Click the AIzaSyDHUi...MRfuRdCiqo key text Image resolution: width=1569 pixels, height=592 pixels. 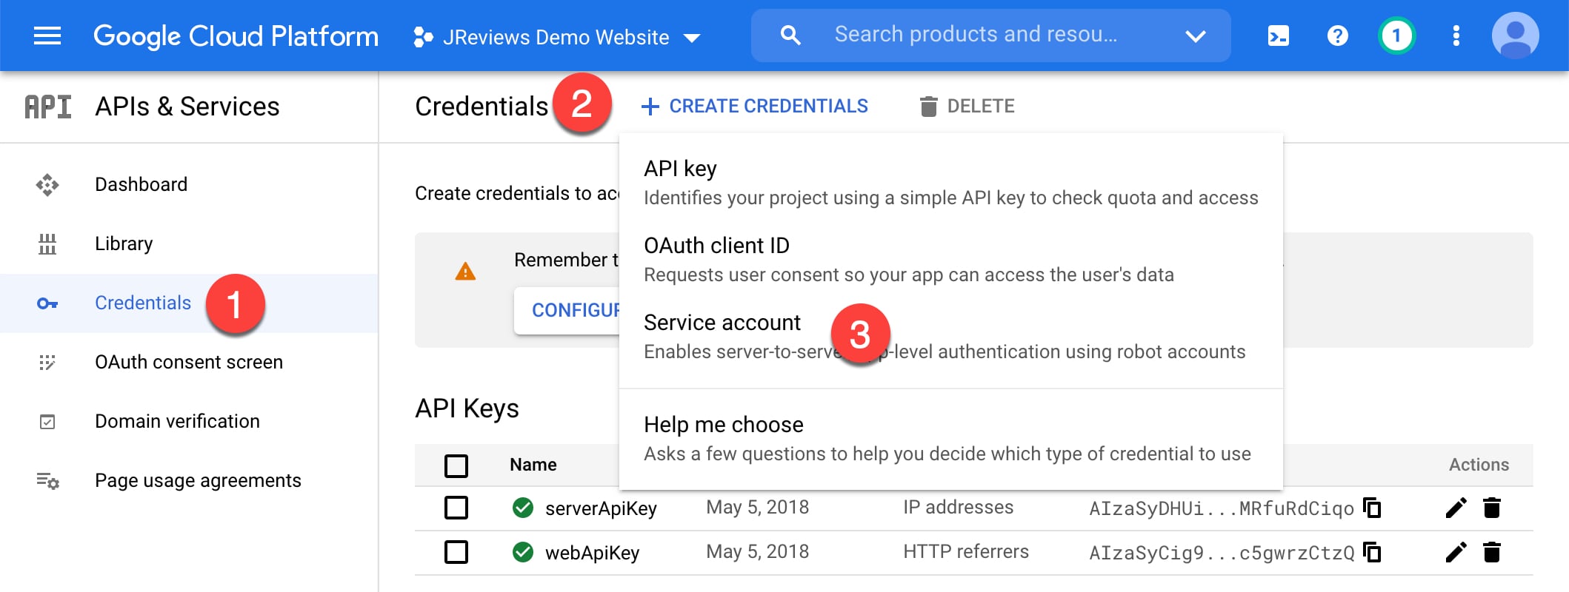coord(1222,508)
